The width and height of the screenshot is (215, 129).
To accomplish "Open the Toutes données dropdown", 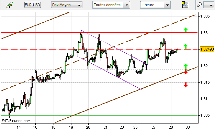I will coord(111,5).
